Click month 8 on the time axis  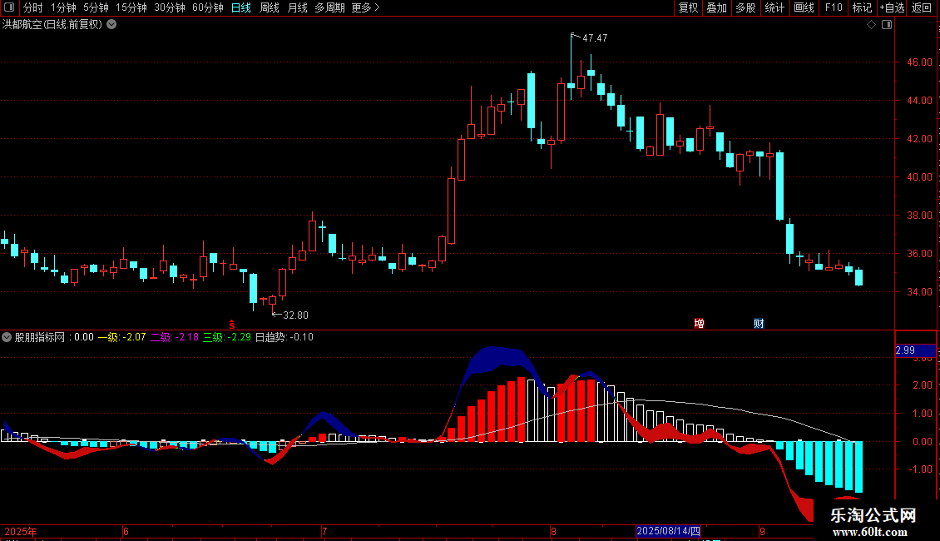(x=553, y=531)
